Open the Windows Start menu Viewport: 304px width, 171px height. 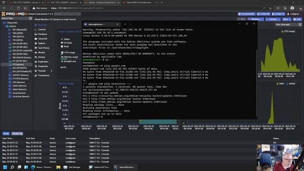[x=5, y=167]
